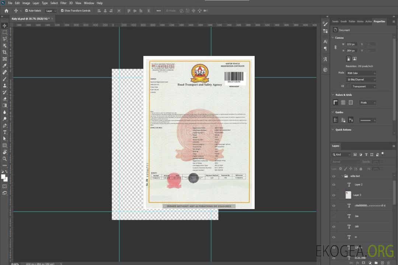Open the RGB Color mode dropdown
398x265 pixels.
tap(361, 73)
